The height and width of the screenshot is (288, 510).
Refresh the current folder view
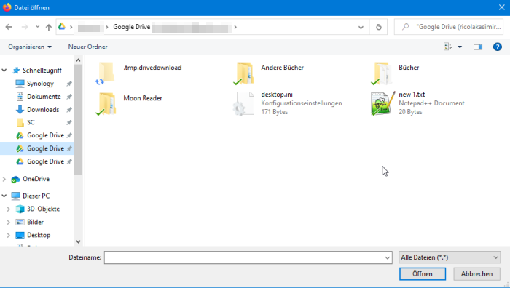[379, 27]
